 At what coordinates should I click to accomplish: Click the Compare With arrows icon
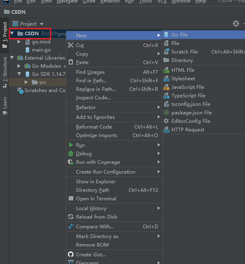71,226
